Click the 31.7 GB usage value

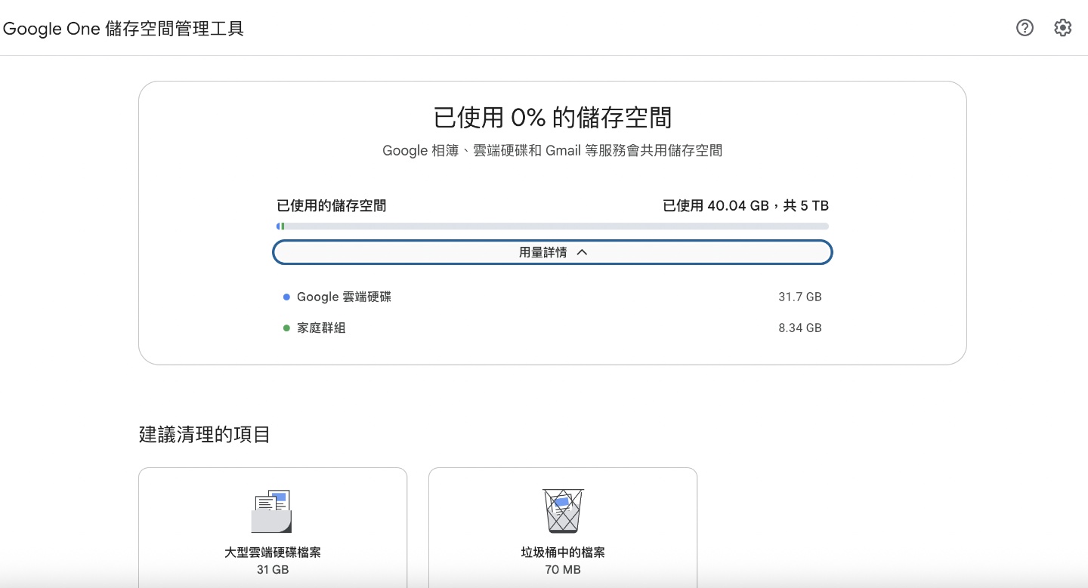[x=800, y=297]
